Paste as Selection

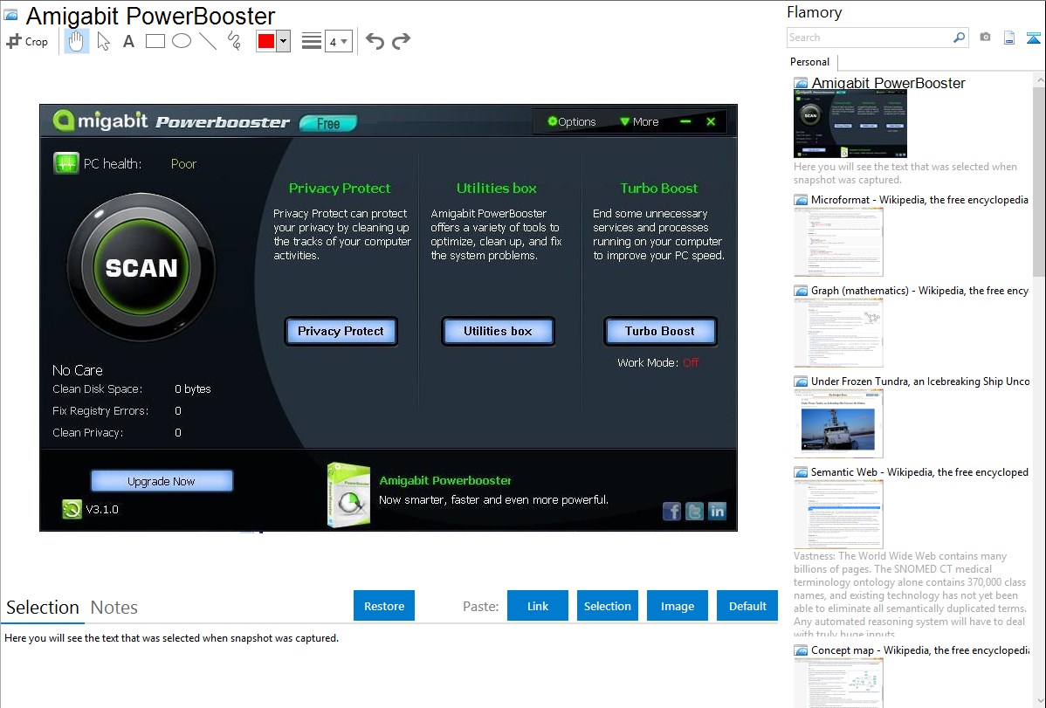(x=608, y=606)
